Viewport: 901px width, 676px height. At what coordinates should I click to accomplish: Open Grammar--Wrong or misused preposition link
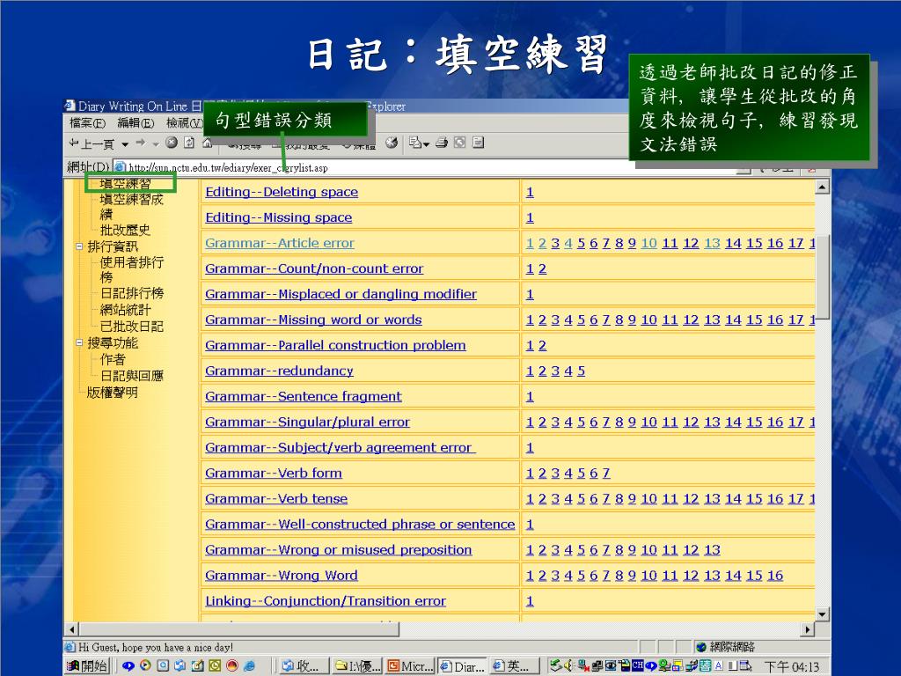(339, 549)
